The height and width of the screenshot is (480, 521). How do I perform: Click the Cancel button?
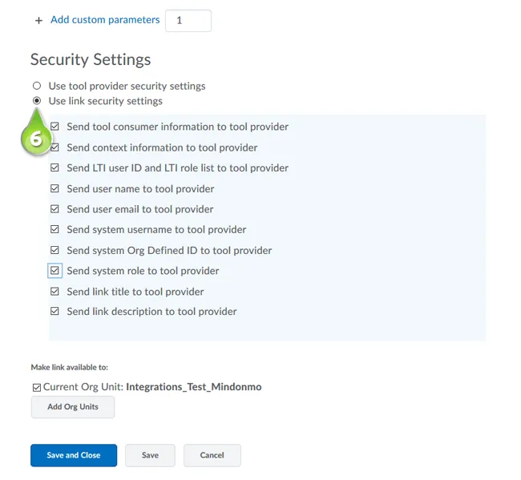(212, 455)
